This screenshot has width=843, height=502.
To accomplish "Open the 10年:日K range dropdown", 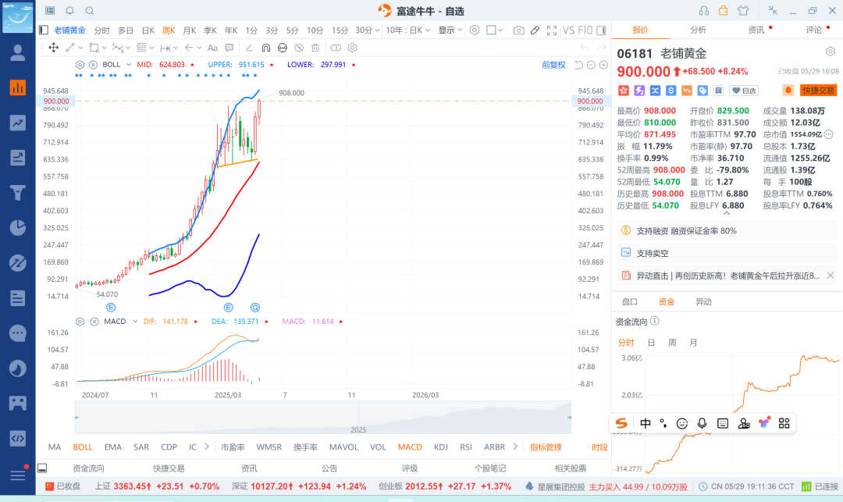I will point(408,30).
